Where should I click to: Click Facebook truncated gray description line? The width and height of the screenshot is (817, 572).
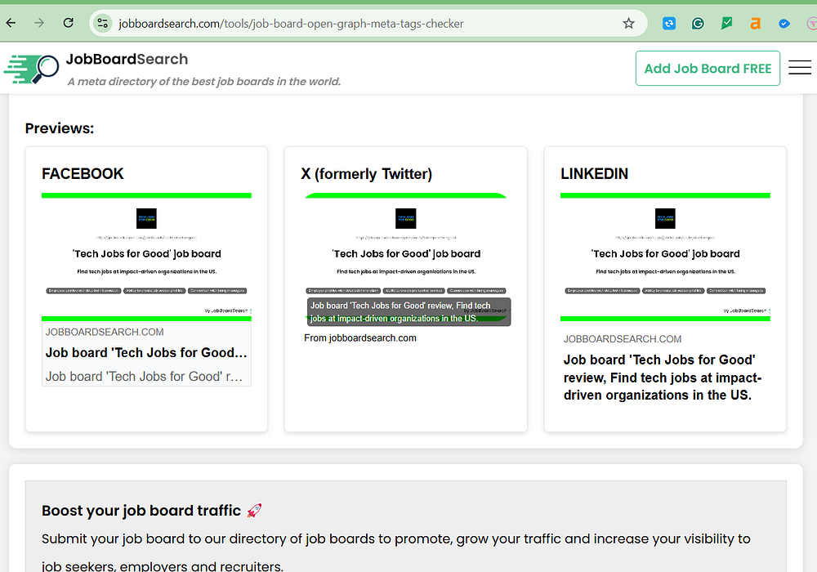[144, 376]
